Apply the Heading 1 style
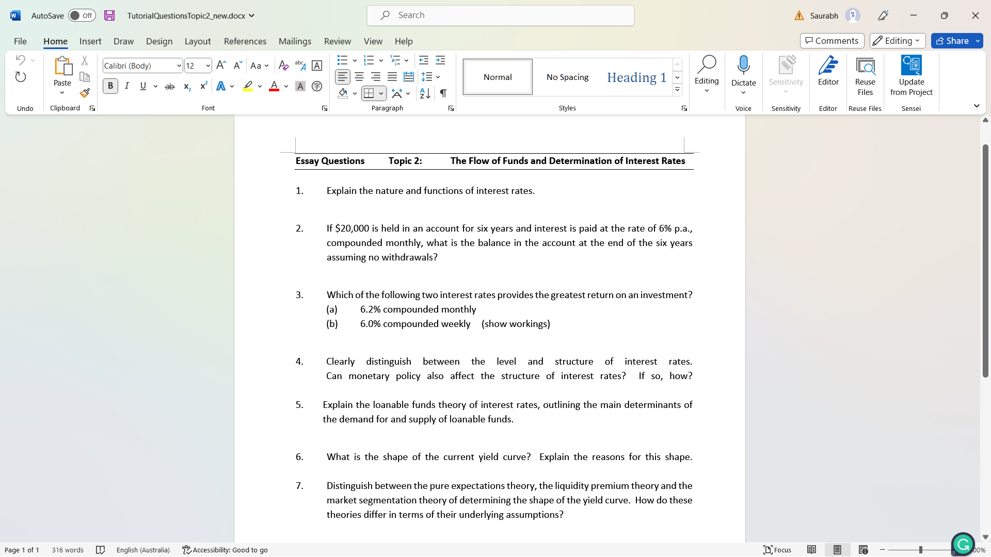 click(636, 77)
